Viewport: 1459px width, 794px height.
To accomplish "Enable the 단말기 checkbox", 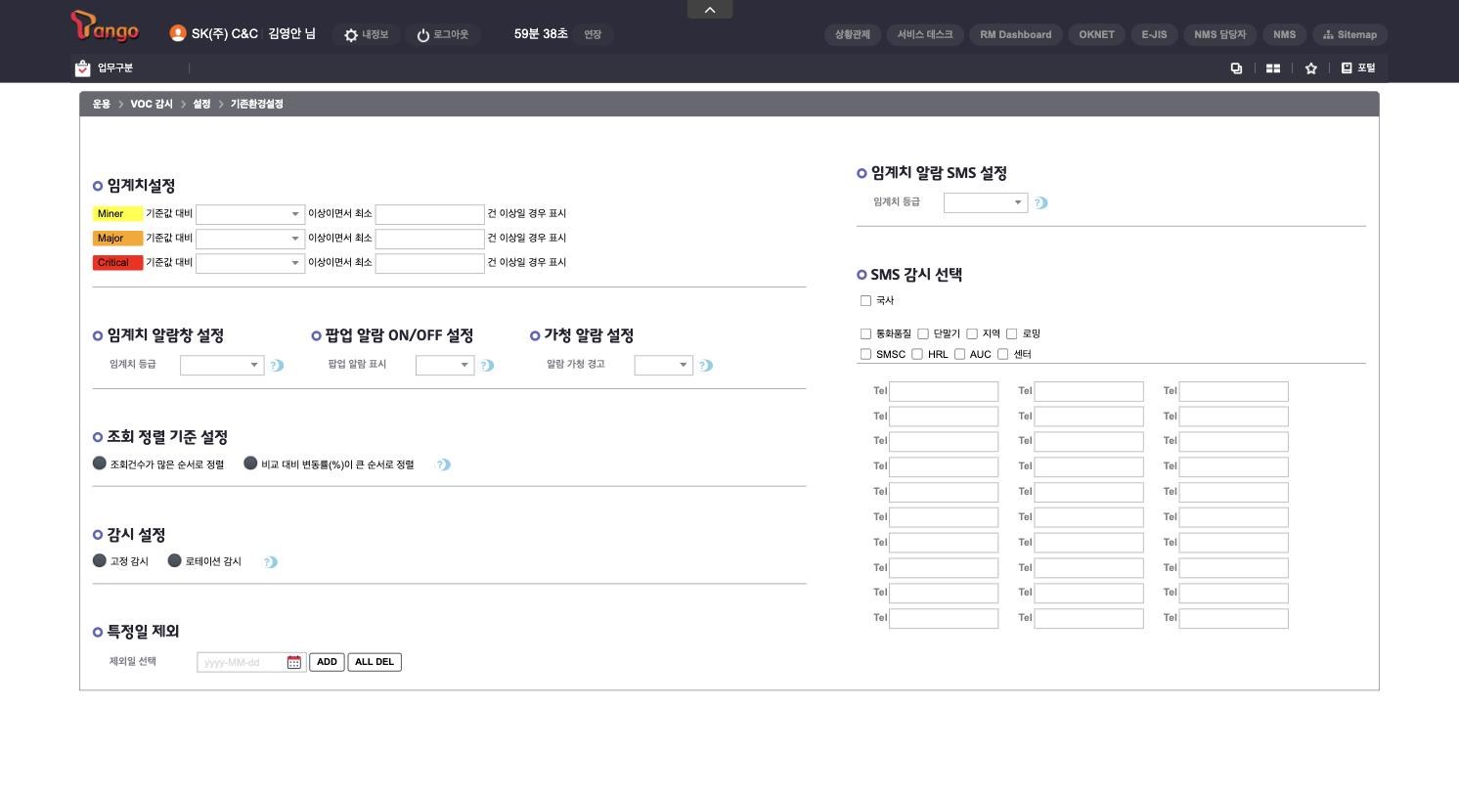I will [923, 333].
